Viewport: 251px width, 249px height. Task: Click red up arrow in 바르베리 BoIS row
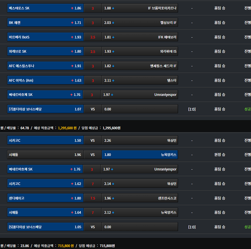click(x=72, y=37)
